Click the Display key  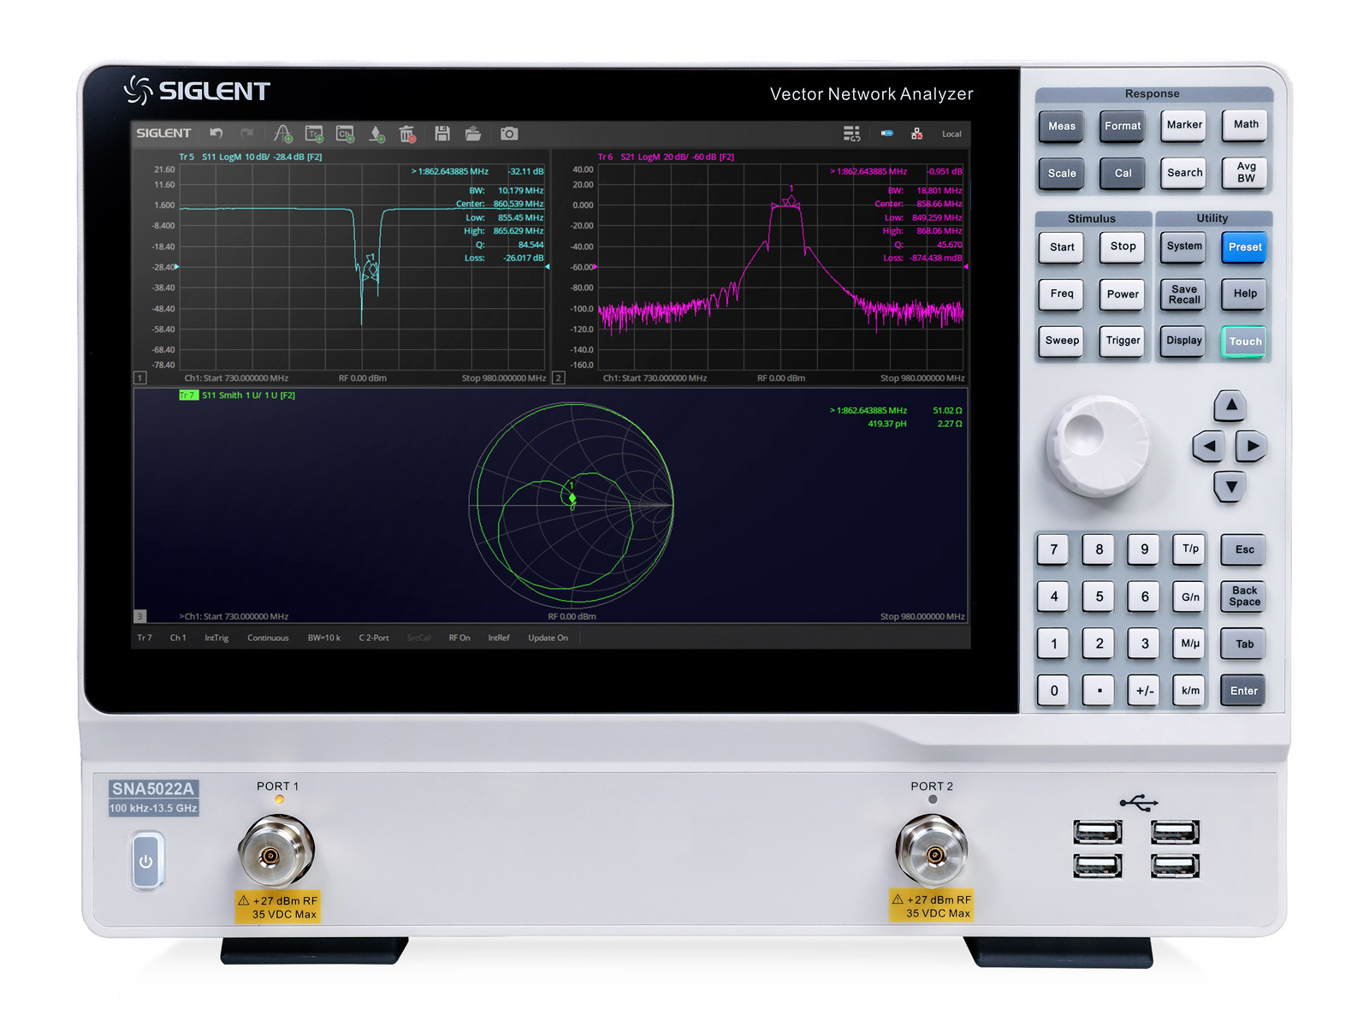(x=1184, y=341)
